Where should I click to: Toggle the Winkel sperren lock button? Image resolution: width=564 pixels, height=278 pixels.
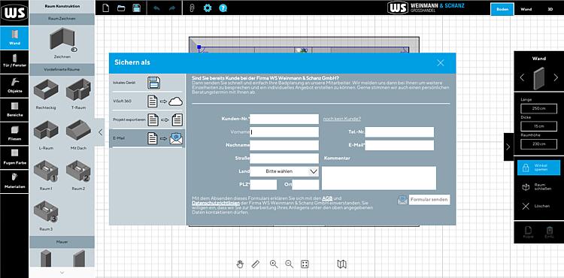pyautogui.click(x=538, y=168)
